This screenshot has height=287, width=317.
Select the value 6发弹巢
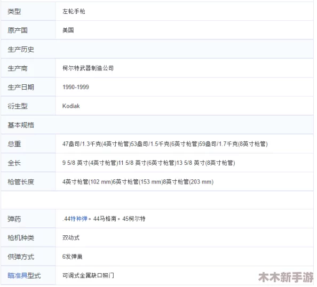tap(73, 257)
